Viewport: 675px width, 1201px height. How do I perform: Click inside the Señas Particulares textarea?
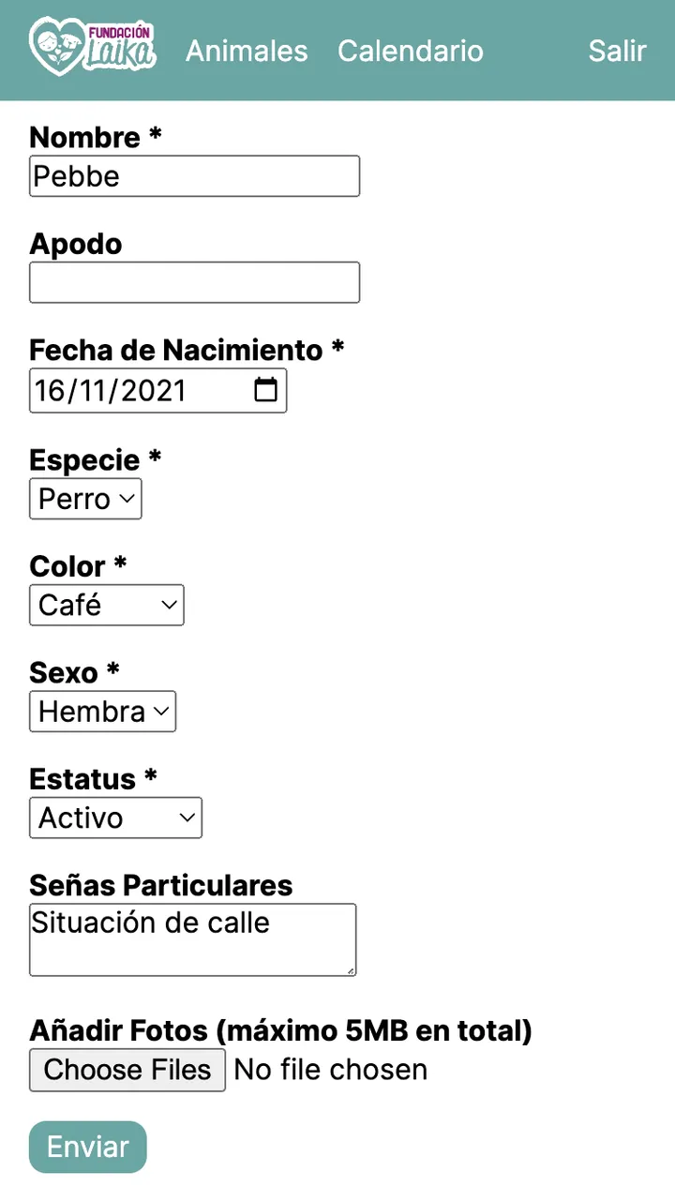coord(192,939)
